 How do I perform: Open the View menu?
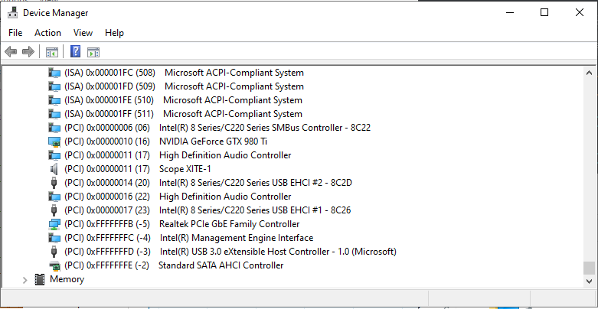point(83,33)
